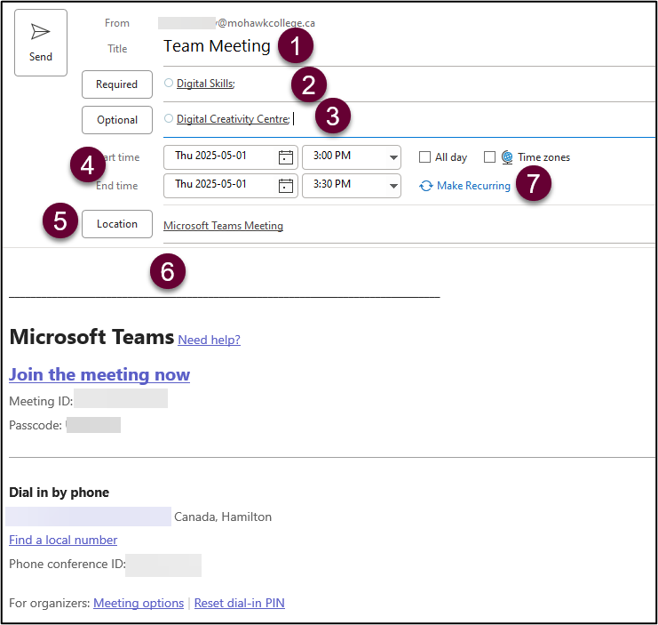Expand the 3:30 PM end time dropdown
This screenshot has width=658, height=625.
tap(393, 186)
